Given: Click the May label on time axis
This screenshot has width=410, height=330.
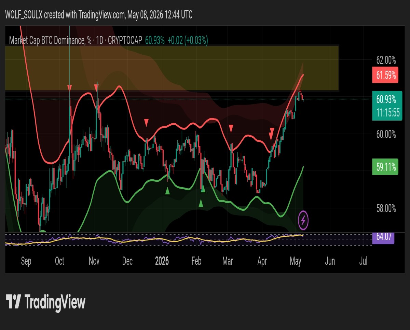Looking at the screenshot, I should pos(296,261).
